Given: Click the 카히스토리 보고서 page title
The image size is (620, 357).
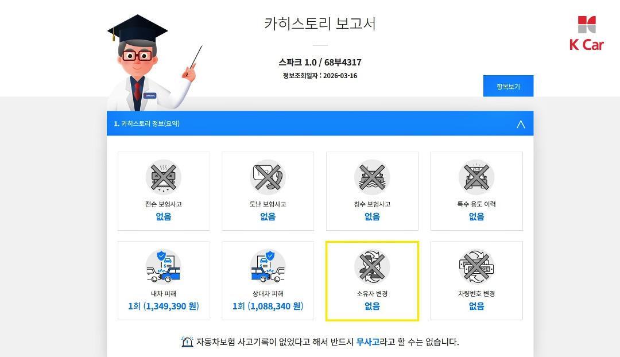Looking at the screenshot, I should [320, 24].
